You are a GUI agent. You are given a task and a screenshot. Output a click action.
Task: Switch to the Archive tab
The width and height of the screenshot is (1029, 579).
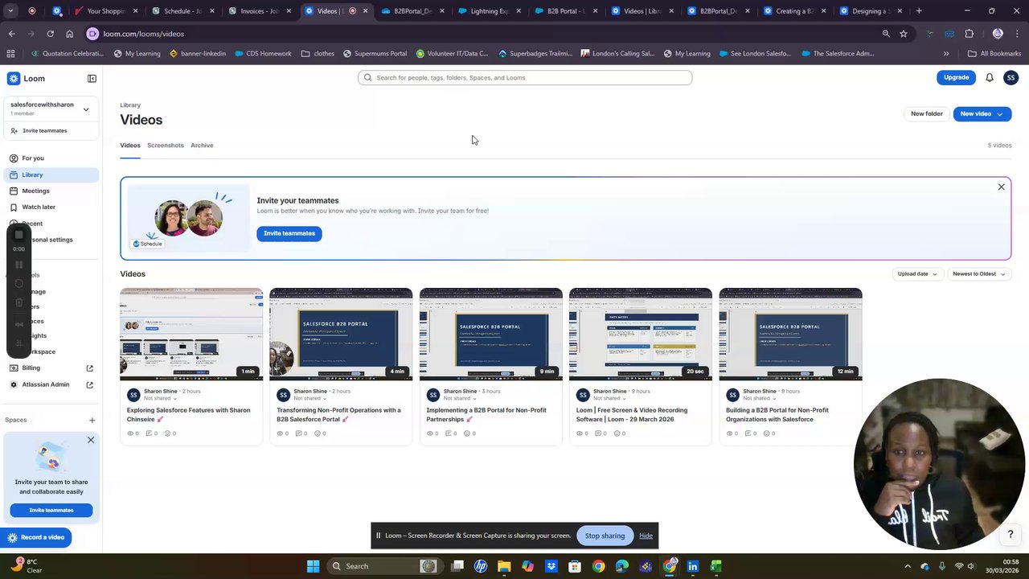(202, 146)
